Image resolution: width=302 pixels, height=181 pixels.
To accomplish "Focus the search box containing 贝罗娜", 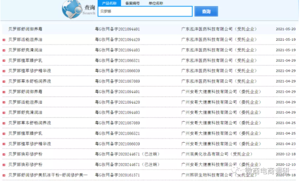I will click(x=145, y=11).
